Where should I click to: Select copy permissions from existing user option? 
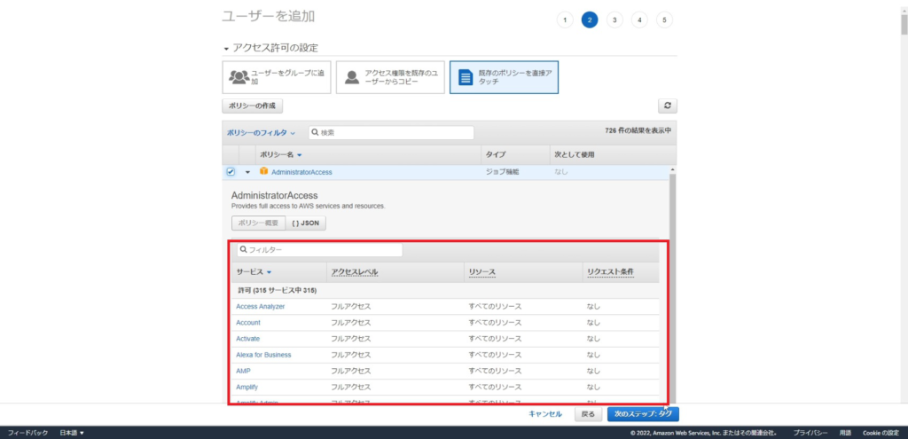[390, 77]
